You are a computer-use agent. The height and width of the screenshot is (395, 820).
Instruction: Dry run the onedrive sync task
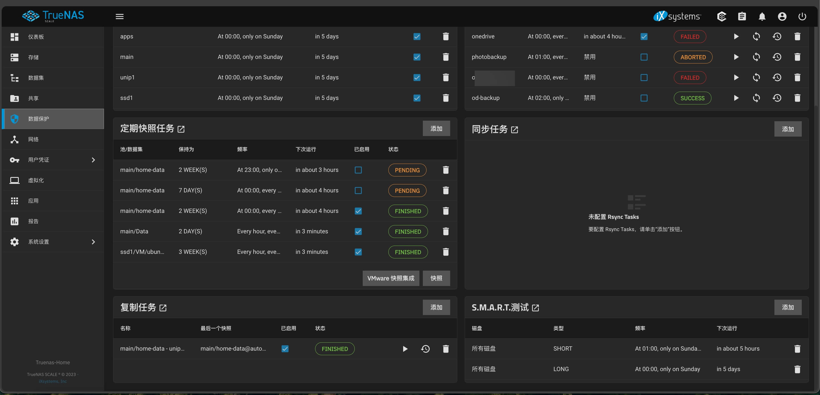(x=756, y=36)
